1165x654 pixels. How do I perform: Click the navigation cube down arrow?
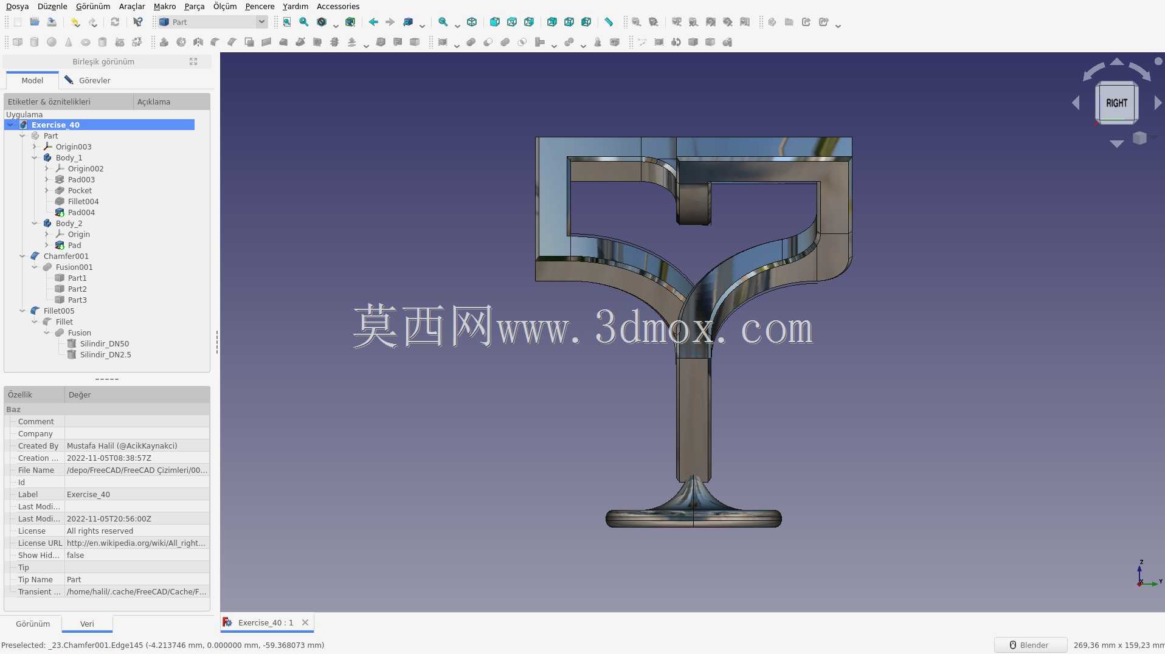point(1117,144)
